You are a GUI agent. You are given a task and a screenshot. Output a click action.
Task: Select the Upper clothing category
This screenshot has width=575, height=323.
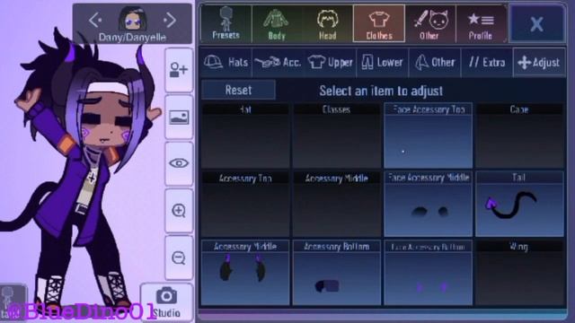[330, 62]
